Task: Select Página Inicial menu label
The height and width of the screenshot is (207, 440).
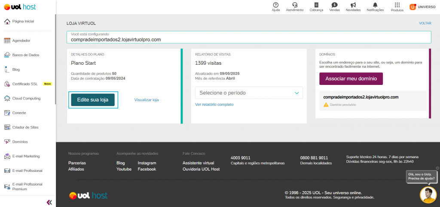Action: [x=23, y=21]
